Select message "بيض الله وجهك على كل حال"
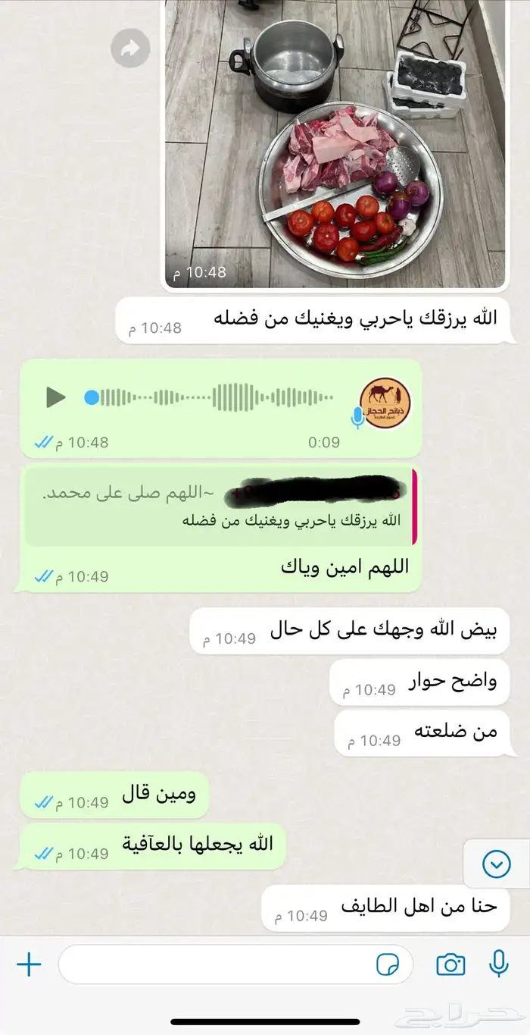The height and width of the screenshot is (1035, 530). (x=349, y=631)
